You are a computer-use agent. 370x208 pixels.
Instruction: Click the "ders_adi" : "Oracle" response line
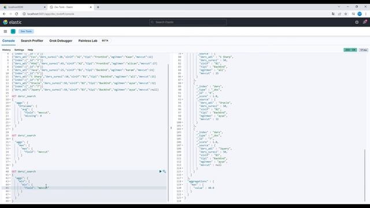pyautogui.click(x=216, y=103)
